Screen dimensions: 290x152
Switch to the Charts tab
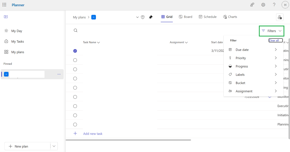click(x=230, y=17)
